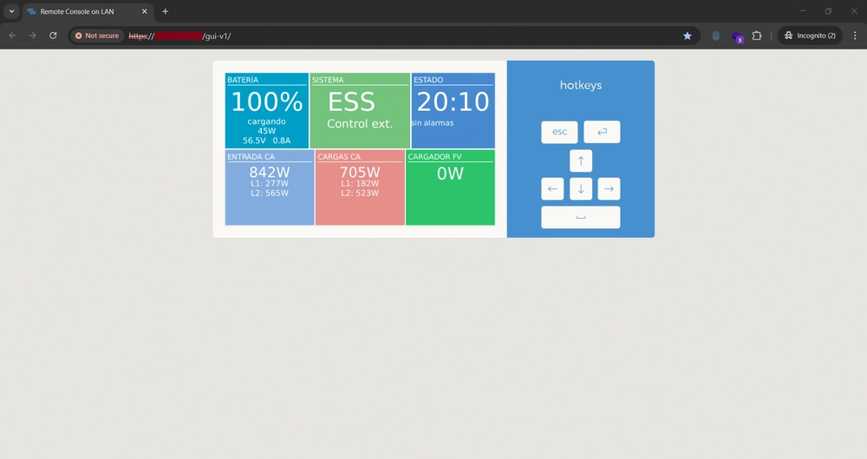Open the browser Extensions puzzle icon
Viewport: 867px width, 459px height.
[757, 36]
